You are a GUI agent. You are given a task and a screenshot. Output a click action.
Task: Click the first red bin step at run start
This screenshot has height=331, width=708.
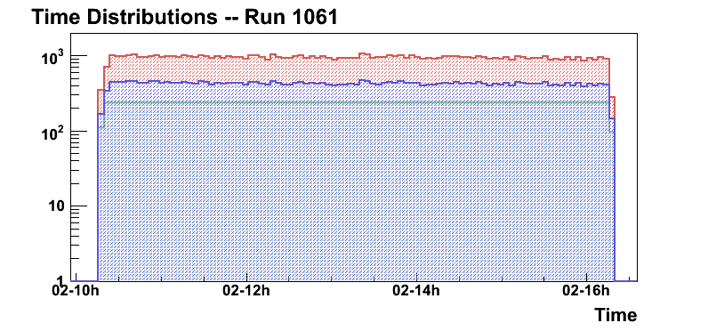(101, 90)
